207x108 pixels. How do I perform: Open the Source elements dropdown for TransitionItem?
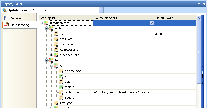click(x=152, y=23)
